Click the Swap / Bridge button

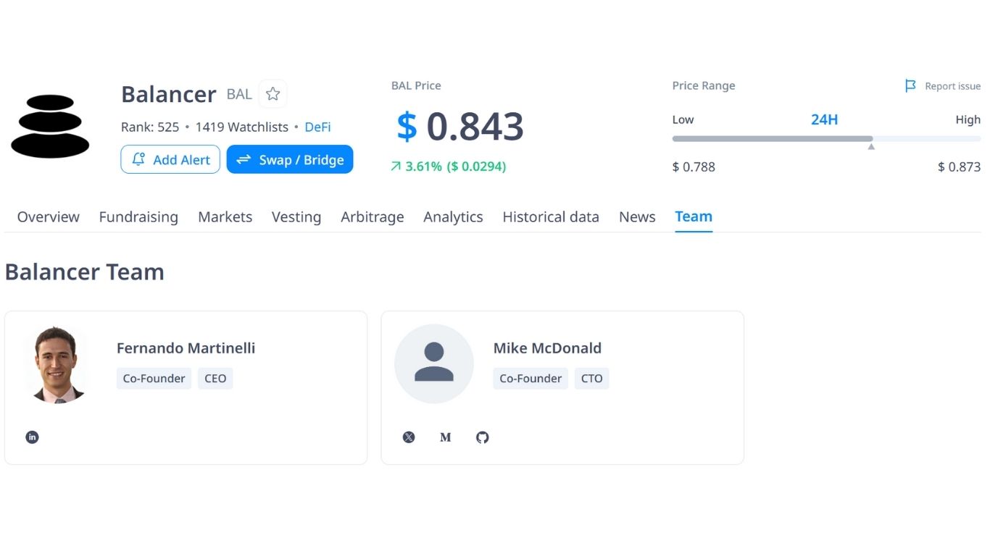click(290, 160)
